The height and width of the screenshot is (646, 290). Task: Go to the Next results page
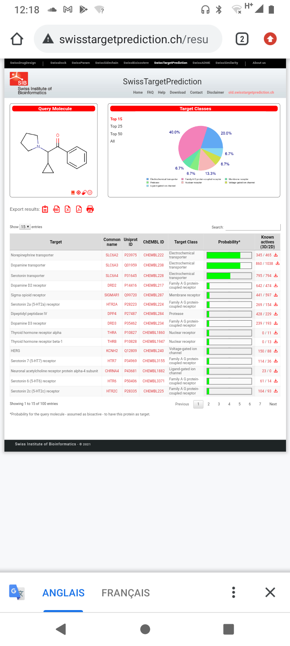[x=273, y=404]
